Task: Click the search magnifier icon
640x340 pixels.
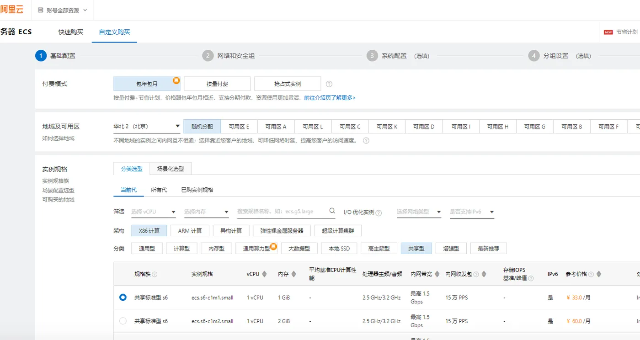Action: click(x=332, y=211)
